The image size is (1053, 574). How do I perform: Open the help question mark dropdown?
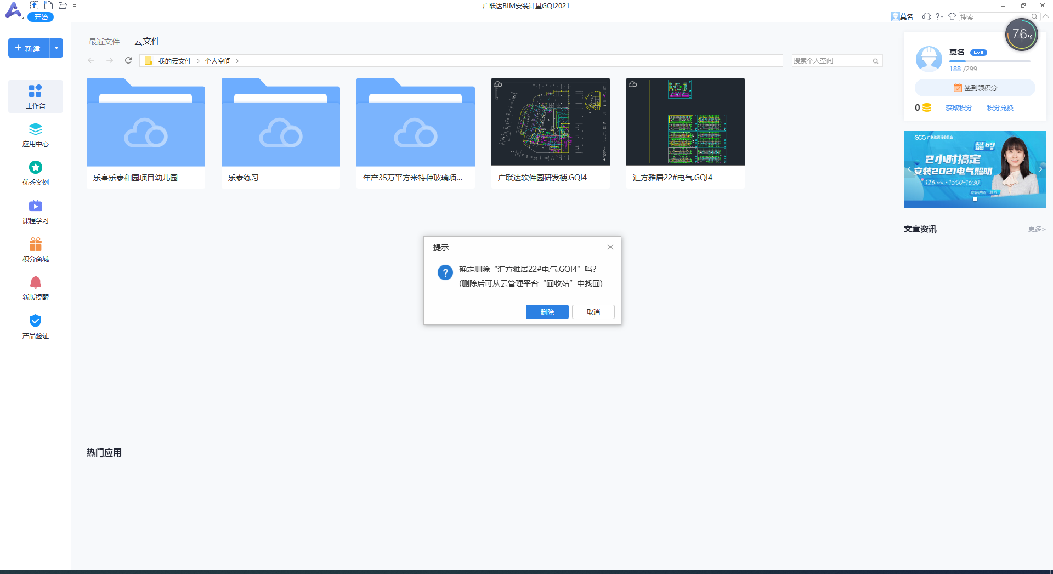(939, 16)
